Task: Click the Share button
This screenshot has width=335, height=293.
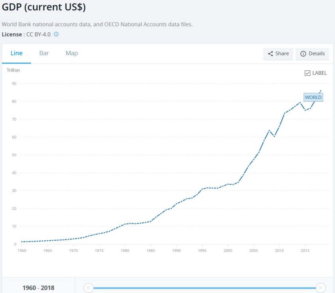Action: tap(278, 53)
